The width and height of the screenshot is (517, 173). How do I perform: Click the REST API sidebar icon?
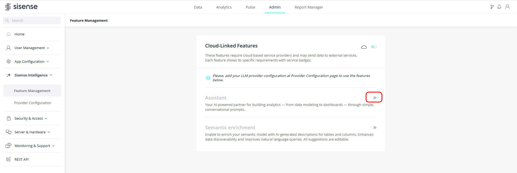coord(9,159)
